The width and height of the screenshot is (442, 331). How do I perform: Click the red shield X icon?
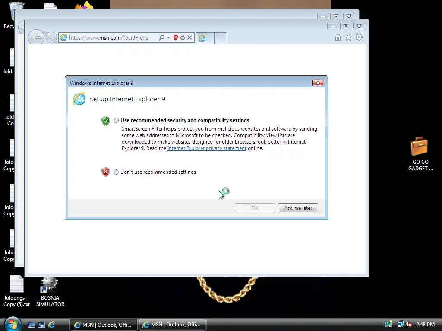tap(106, 172)
